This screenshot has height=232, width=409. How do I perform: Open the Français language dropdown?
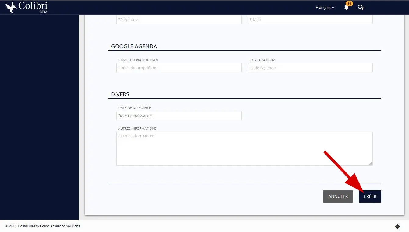click(325, 7)
